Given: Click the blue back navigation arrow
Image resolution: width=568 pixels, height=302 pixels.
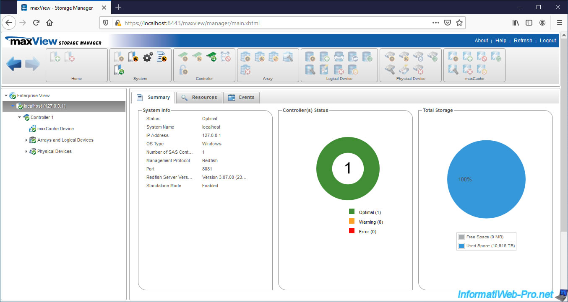Looking at the screenshot, I should 14,63.
